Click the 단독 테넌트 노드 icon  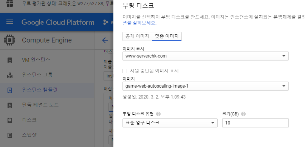9,105
